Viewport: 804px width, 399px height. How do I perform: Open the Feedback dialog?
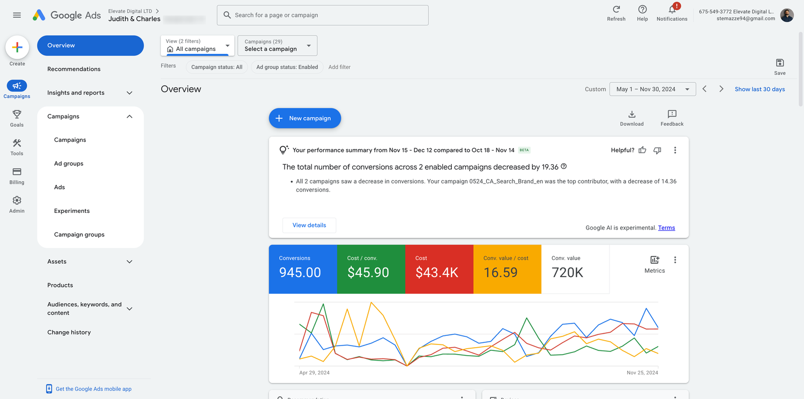[672, 118]
